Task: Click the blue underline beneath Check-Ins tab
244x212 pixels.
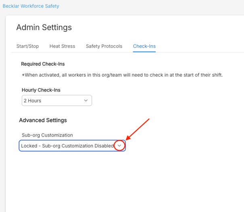Action: (x=144, y=52)
